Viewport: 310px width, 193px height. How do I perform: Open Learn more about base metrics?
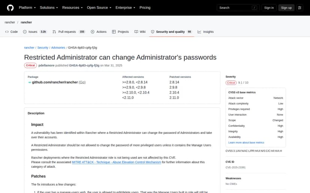[x=246, y=142]
